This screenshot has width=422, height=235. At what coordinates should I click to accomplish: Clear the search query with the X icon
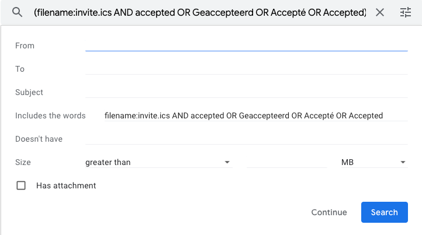tap(380, 12)
